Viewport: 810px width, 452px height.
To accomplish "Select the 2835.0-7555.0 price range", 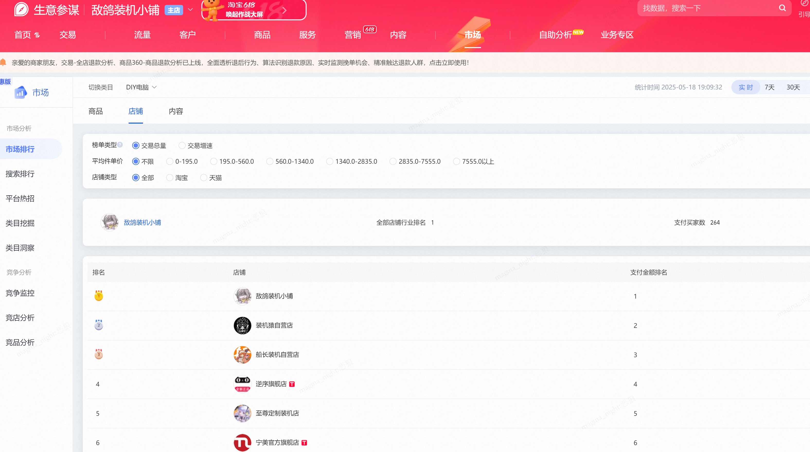I will point(393,161).
